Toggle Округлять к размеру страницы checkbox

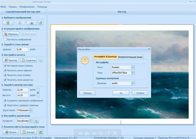point(5,105)
